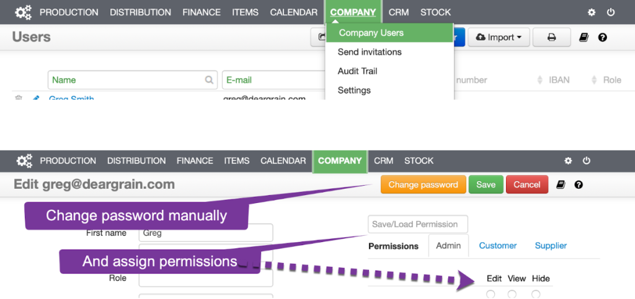This screenshot has width=635, height=299.
Task: Click the help question mark on Users page
Action: (603, 38)
